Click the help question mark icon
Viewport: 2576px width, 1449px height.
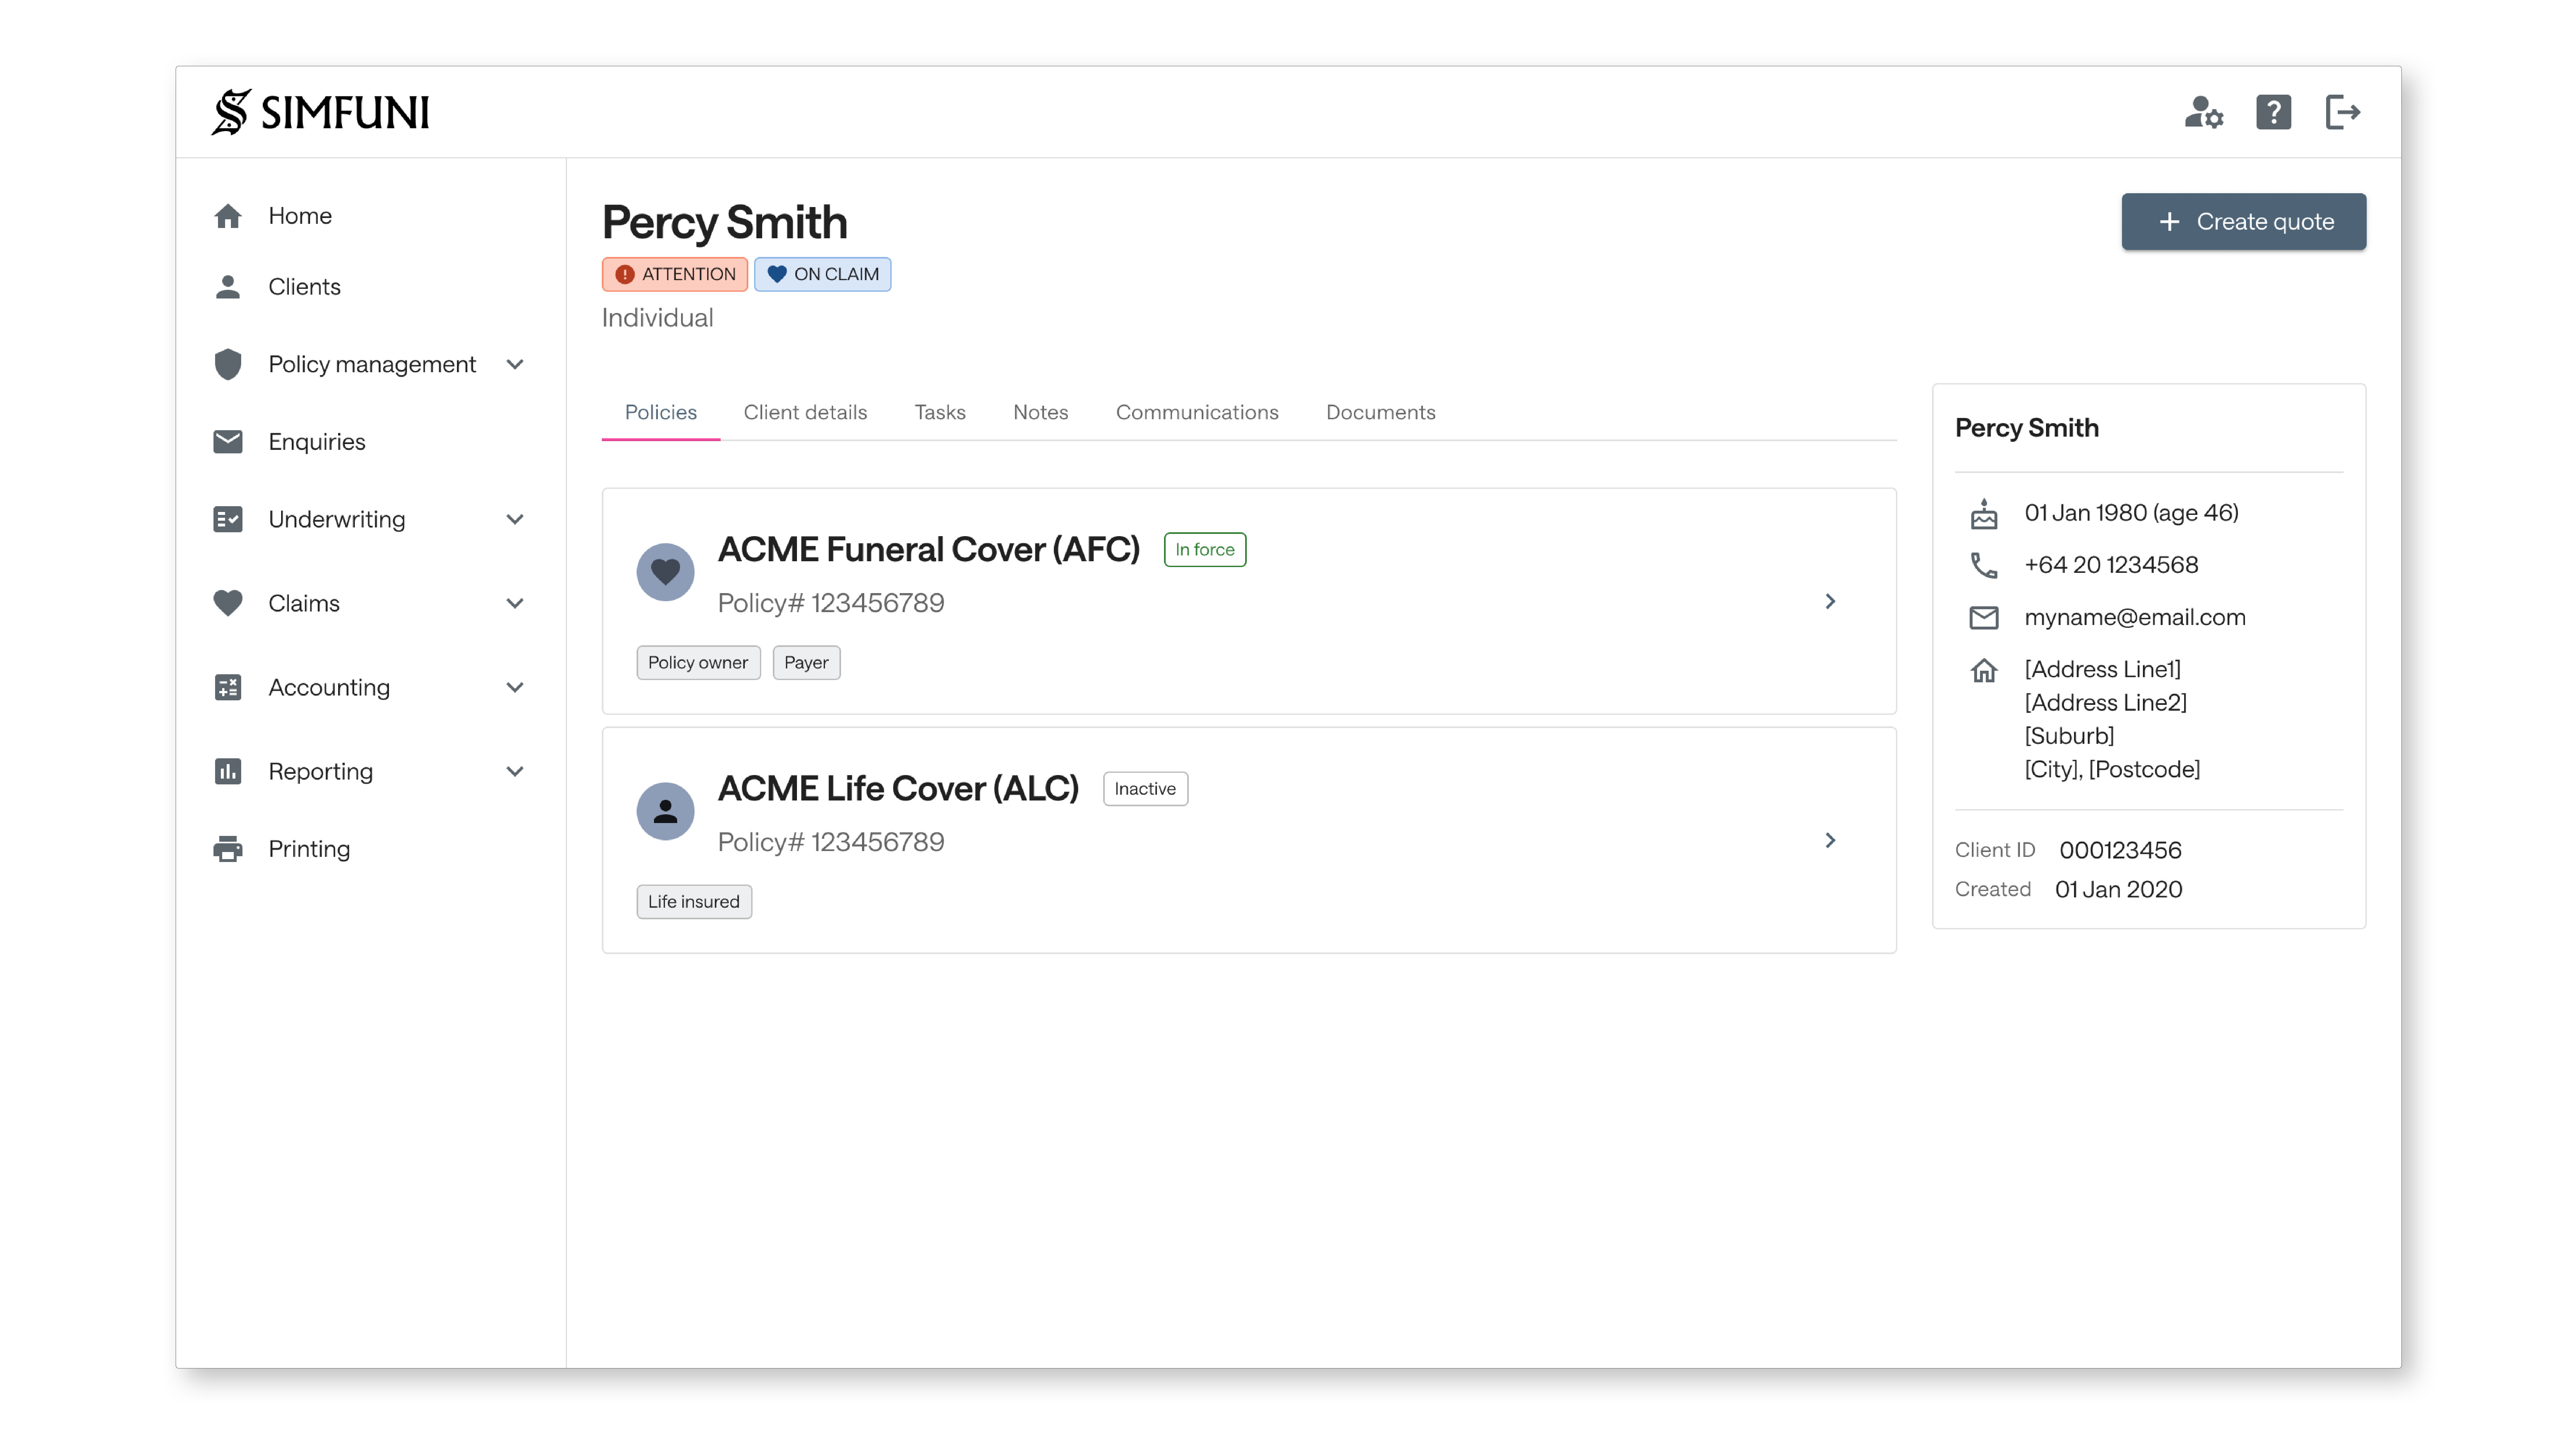coord(2273,112)
